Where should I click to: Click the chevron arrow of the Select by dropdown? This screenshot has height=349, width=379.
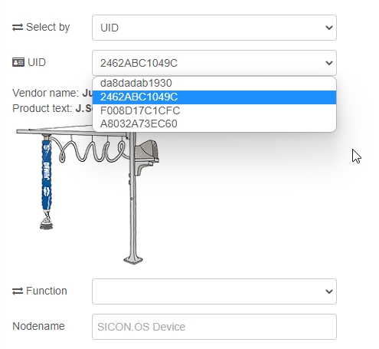tap(329, 28)
